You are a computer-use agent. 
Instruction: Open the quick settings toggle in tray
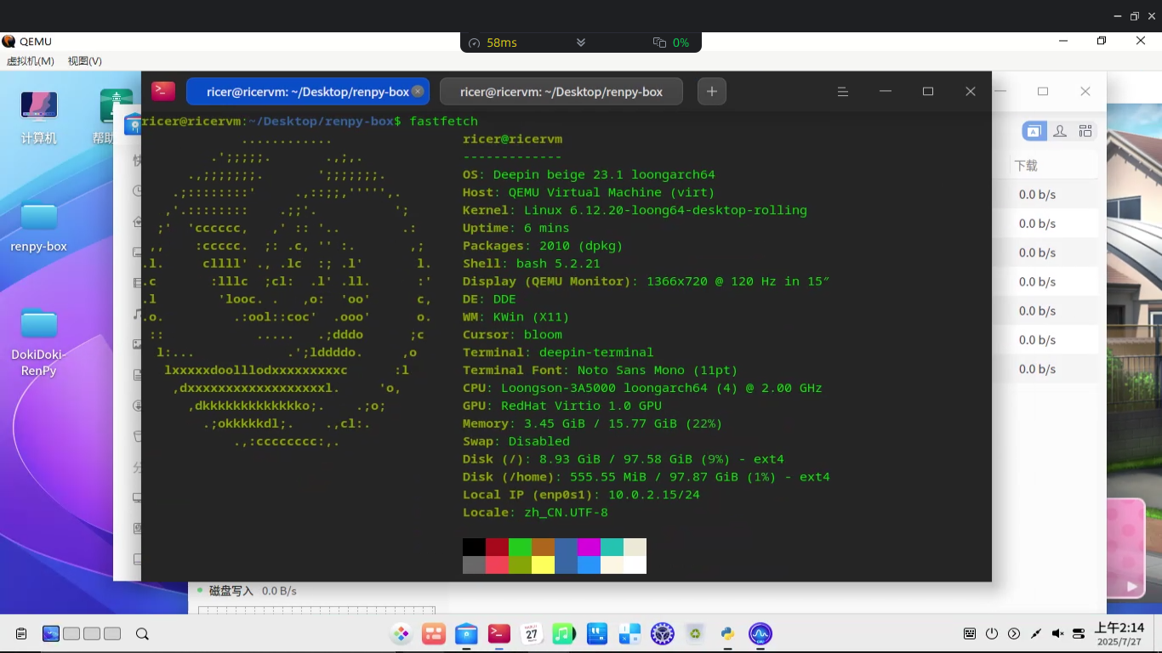point(1079,633)
